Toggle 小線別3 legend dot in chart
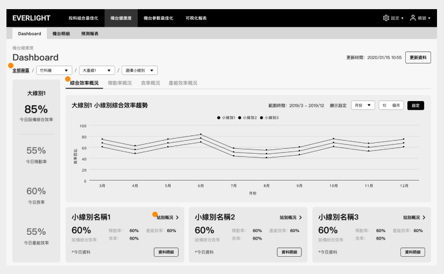Viewport: 444px width, 274px height. pyautogui.click(x=262, y=118)
